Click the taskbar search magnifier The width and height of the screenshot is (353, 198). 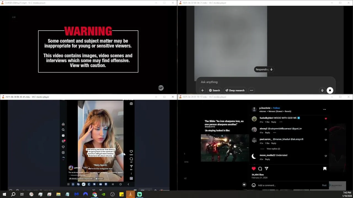[x=13, y=194]
